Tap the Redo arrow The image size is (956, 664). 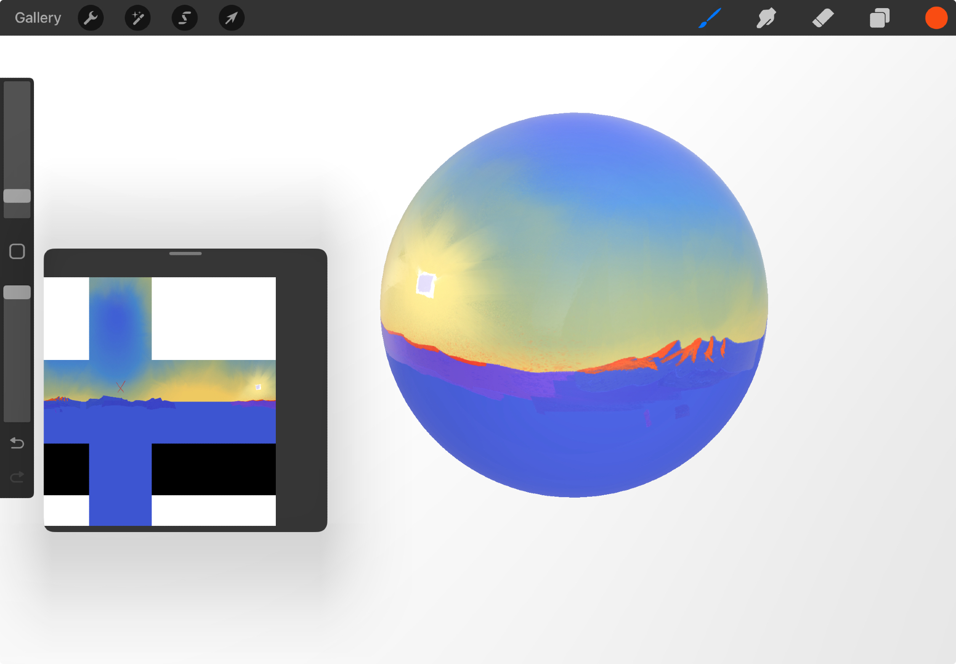17,477
